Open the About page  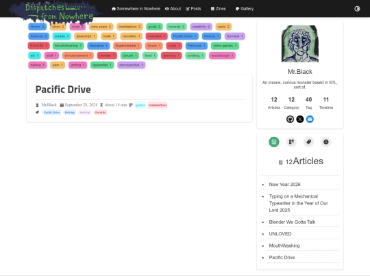(x=173, y=9)
